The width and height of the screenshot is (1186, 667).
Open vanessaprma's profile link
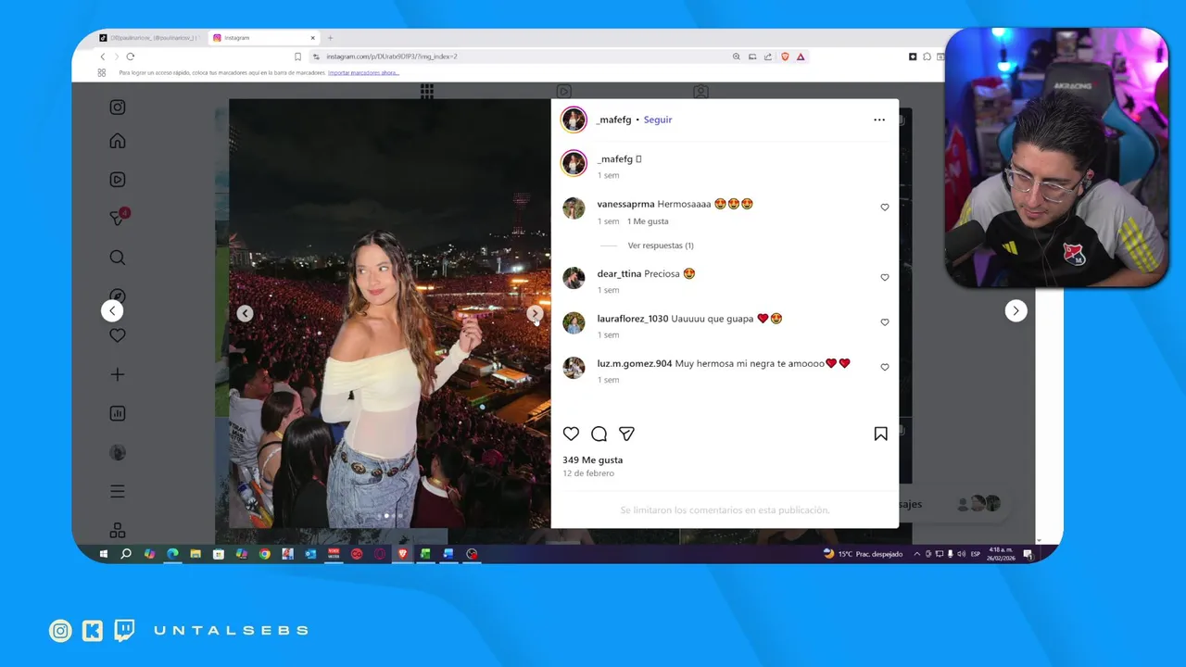(x=625, y=204)
